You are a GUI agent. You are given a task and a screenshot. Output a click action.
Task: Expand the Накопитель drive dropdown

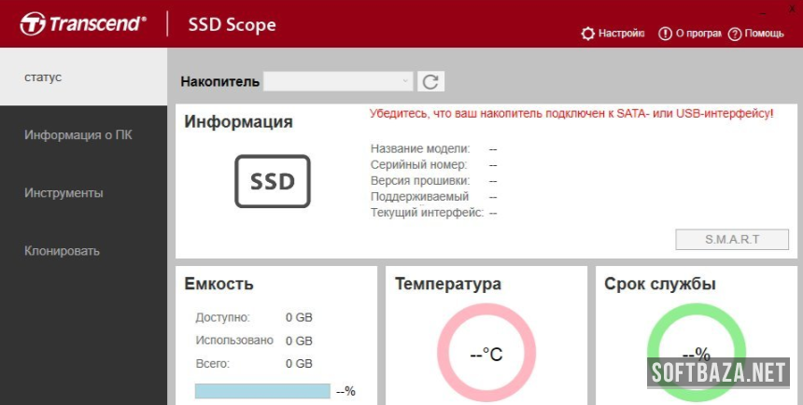[x=405, y=81]
